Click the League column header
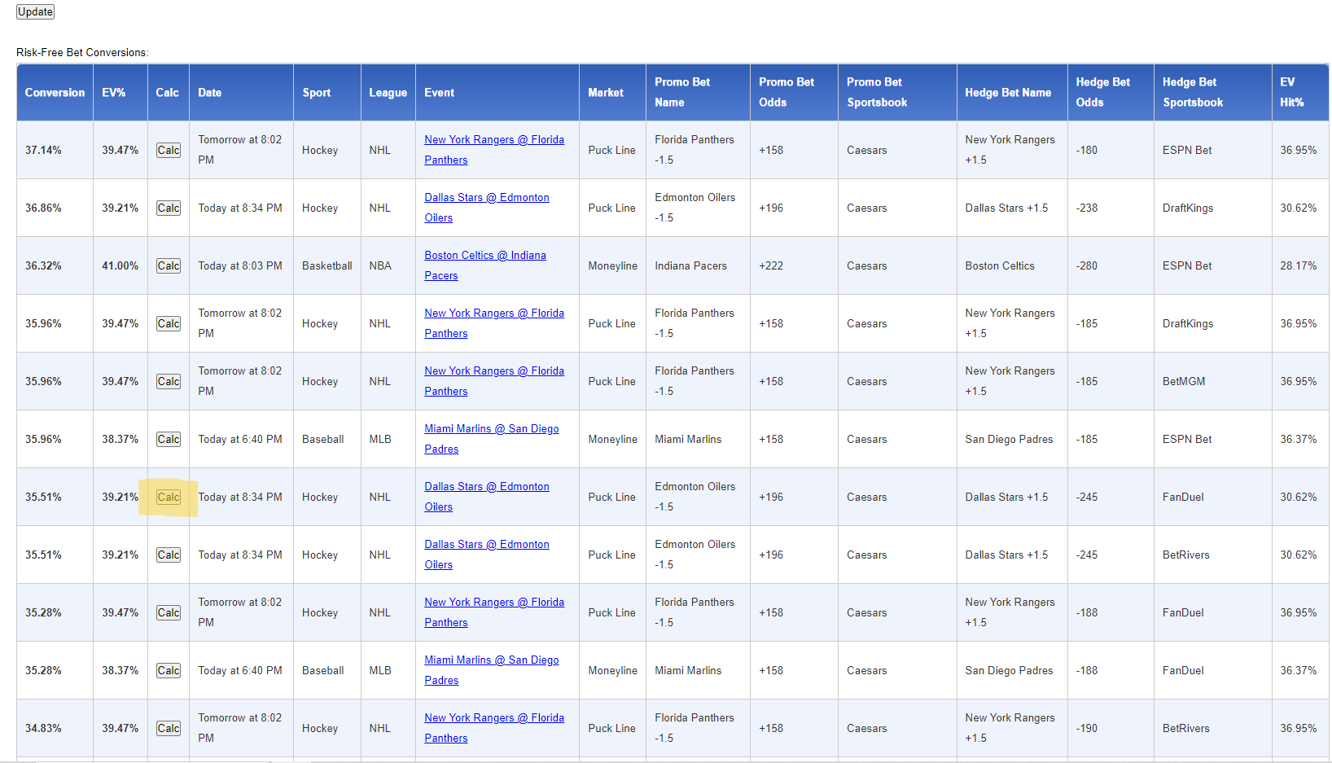Screen dimensions: 1332x763 pyautogui.click(x=388, y=93)
